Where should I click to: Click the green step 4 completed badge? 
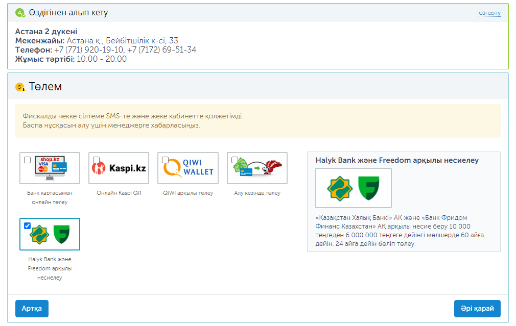pos(20,13)
